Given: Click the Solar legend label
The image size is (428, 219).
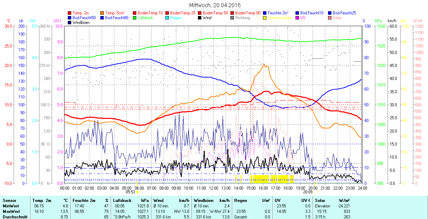Looking at the screenshot, I should 337,17.
